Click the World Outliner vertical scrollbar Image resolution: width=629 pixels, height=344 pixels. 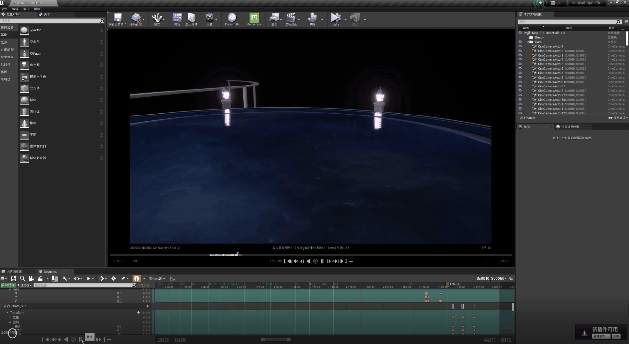tap(627, 38)
